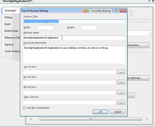
Task: Browse for the 32 x 32 icon file
Action: tap(121, 82)
